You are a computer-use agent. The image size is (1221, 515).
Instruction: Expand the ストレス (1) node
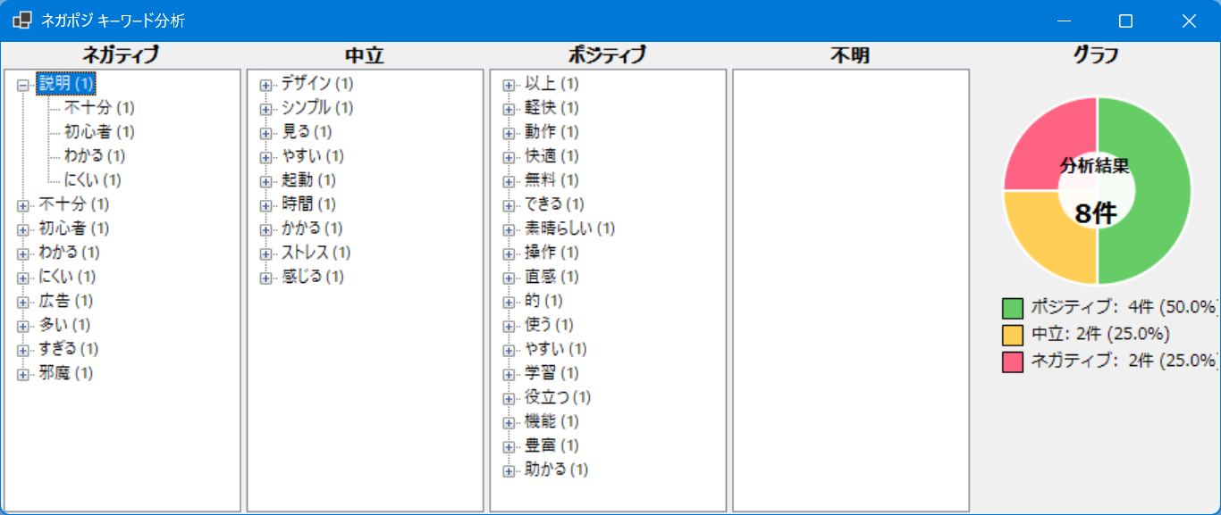coord(265,253)
